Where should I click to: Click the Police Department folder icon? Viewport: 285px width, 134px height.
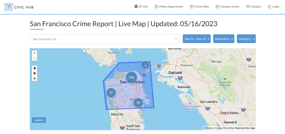pos(156,7)
